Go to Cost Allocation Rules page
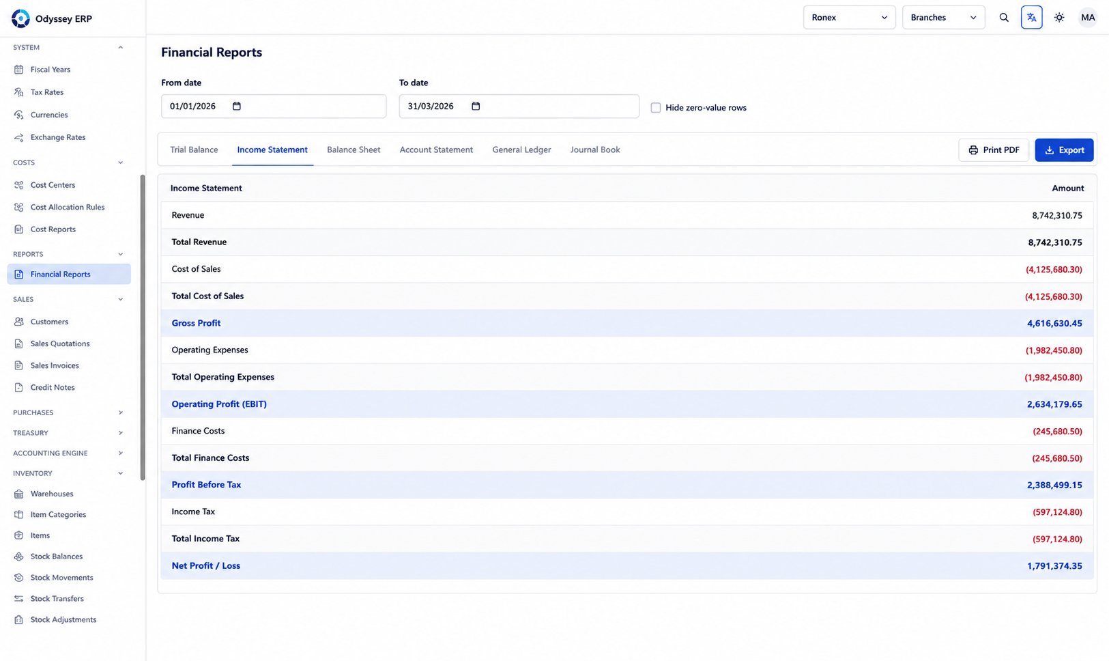1109x661 pixels. [69, 208]
